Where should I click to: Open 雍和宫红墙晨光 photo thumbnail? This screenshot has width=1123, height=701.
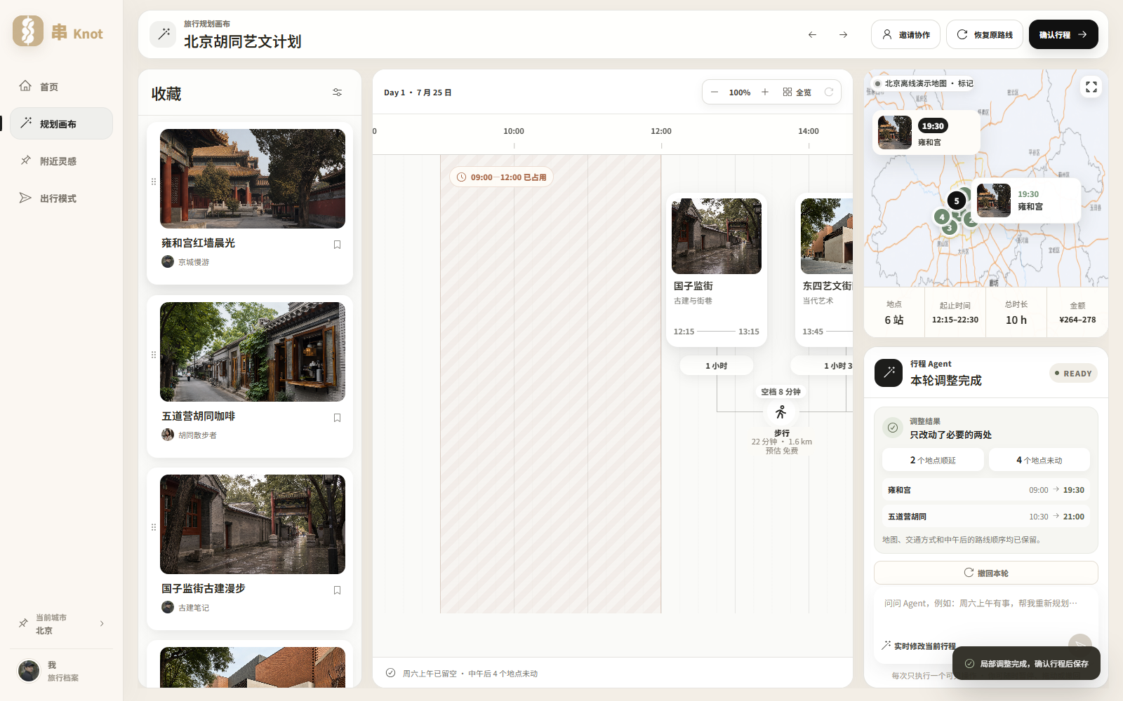[253, 178]
